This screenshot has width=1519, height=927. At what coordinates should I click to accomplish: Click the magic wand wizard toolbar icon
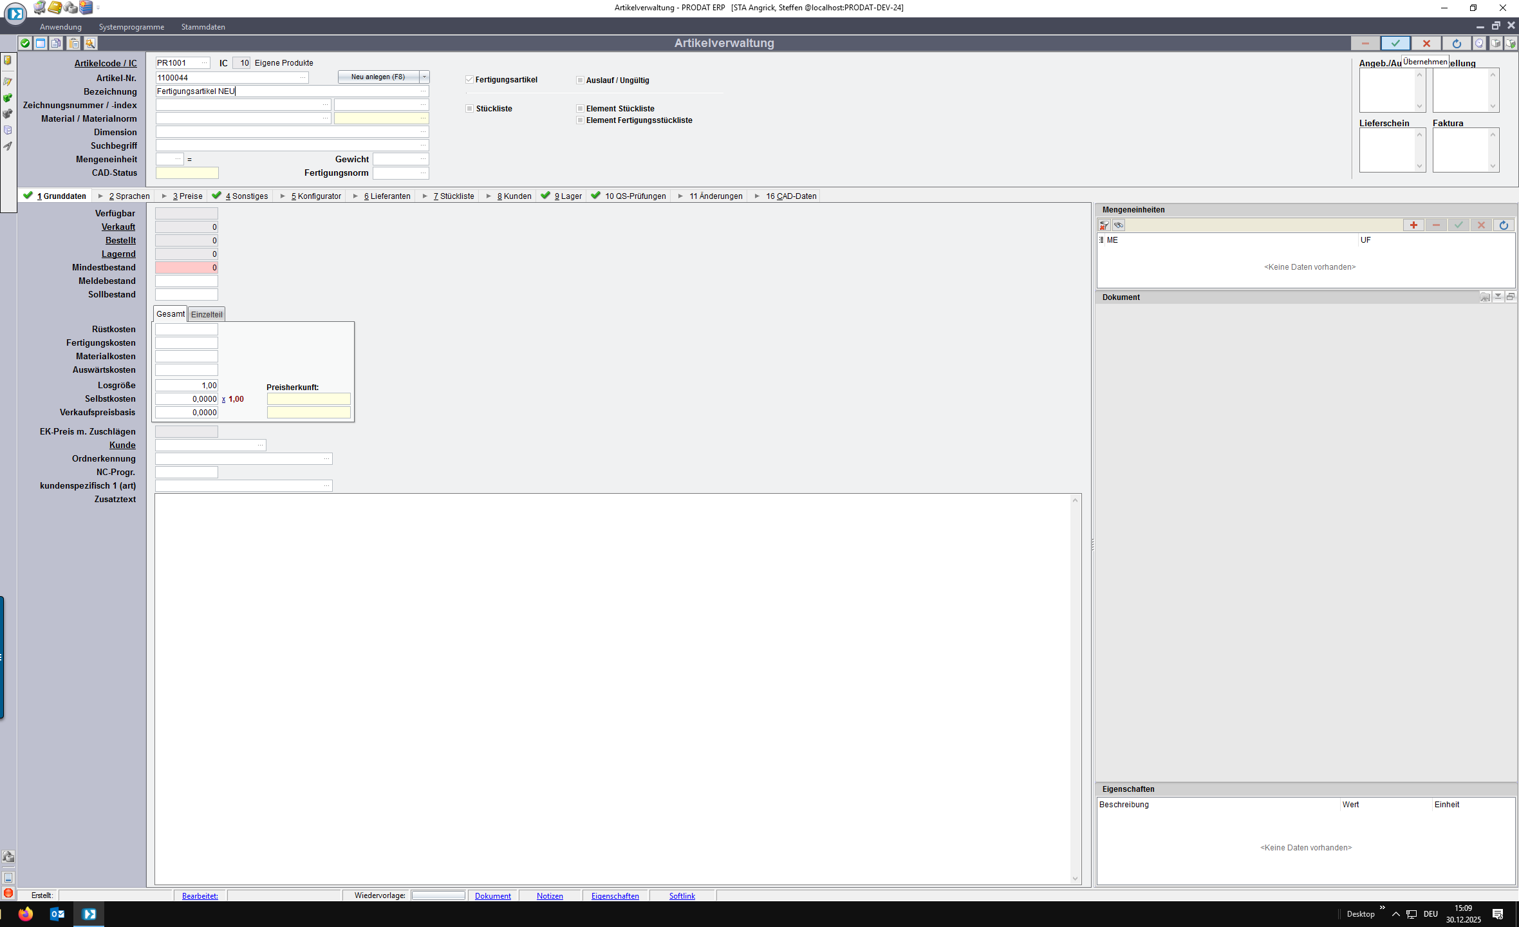90,43
